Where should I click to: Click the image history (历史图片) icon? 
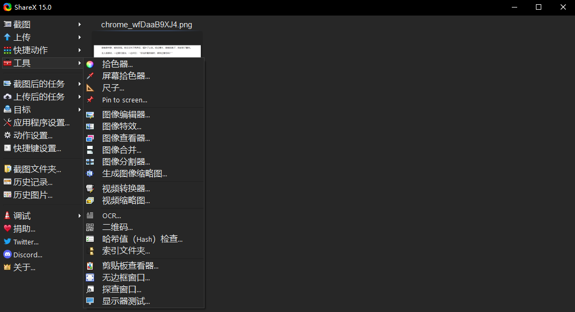7,195
